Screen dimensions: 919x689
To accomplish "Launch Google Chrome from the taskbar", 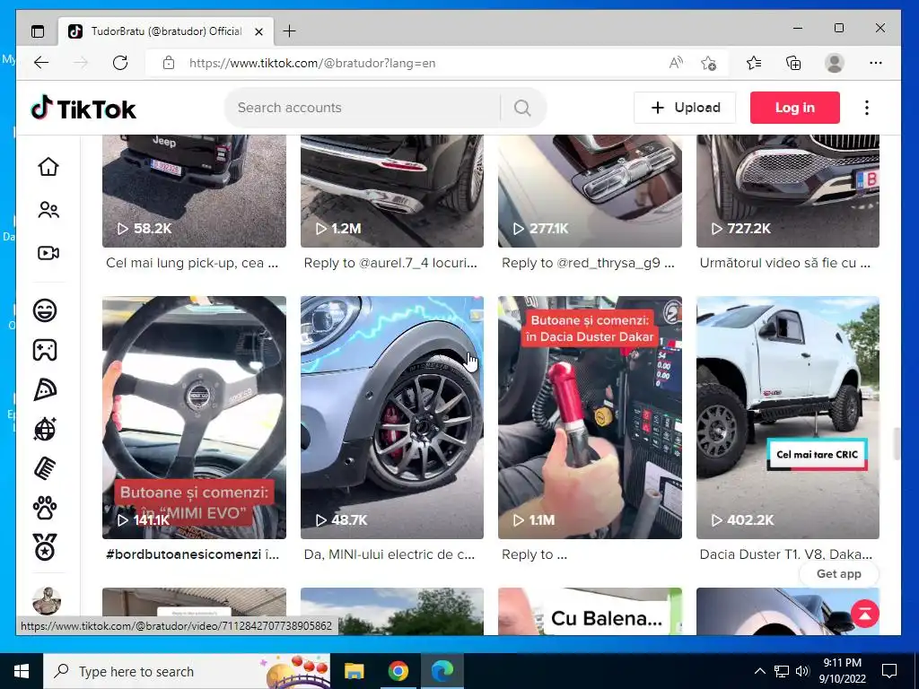I will (x=398, y=671).
